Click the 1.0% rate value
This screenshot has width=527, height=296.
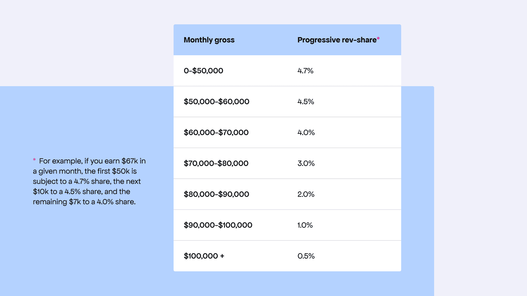coord(305,225)
